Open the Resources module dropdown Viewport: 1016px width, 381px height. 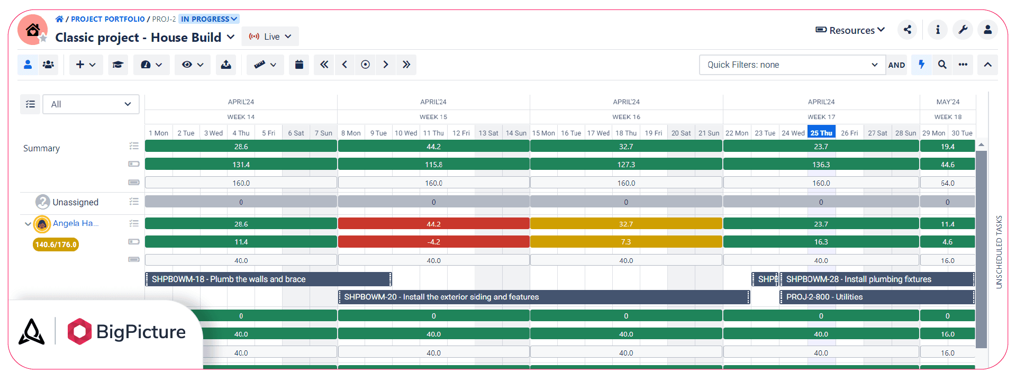(x=850, y=30)
